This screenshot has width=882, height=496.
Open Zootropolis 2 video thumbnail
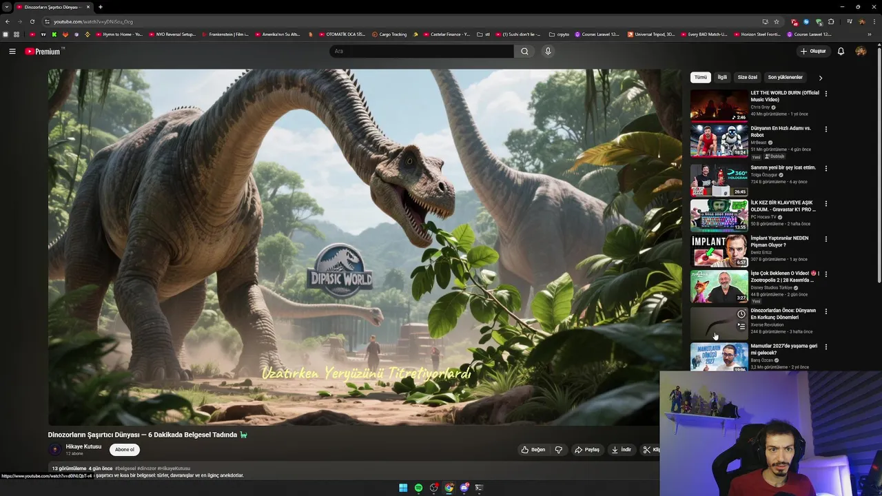coord(719,286)
